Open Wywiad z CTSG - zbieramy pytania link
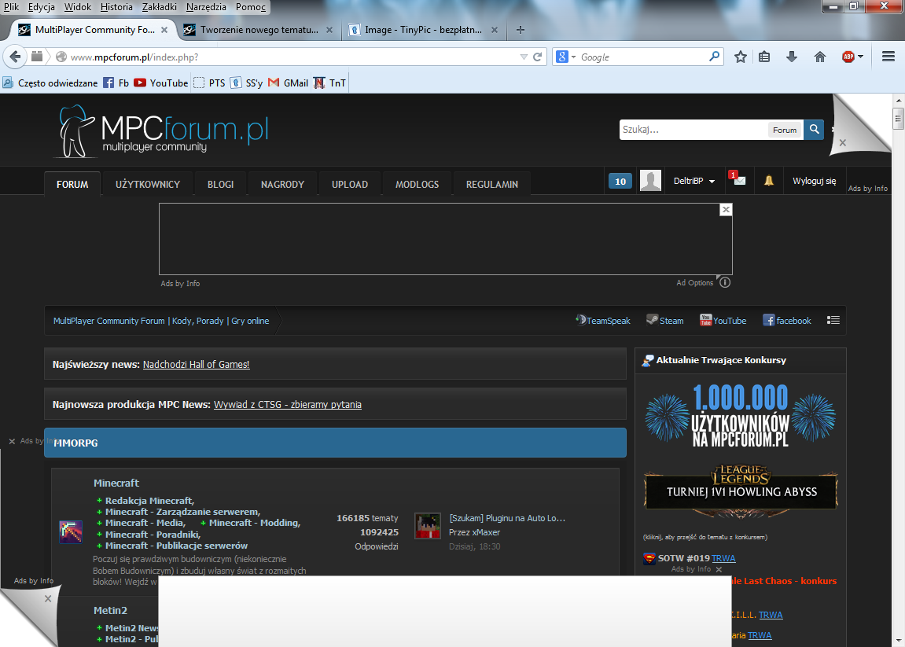Screen dimensions: 905x647 pyautogui.click(x=288, y=405)
